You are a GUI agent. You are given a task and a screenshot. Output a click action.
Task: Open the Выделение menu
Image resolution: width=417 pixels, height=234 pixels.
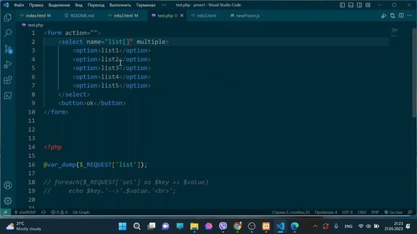(59, 5)
